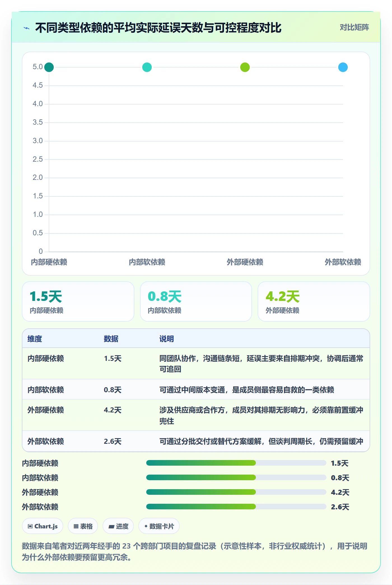Select the 内部软依赖 cell in the table
The height and width of the screenshot is (585, 392).
click(x=46, y=390)
